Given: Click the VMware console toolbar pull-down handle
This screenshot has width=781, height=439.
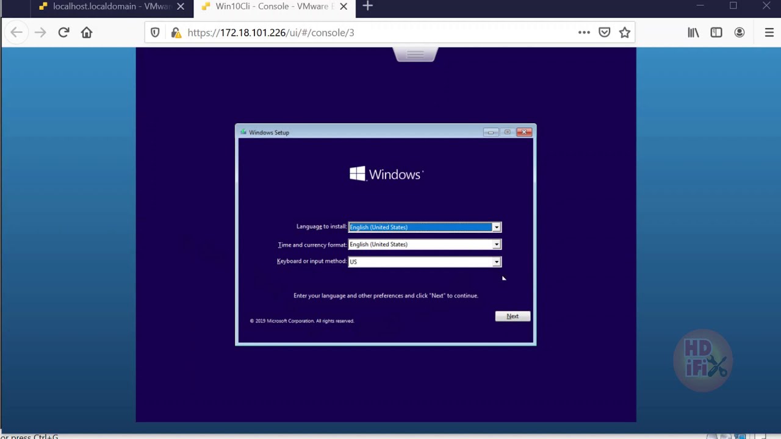Looking at the screenshot, I should point(416,55).
